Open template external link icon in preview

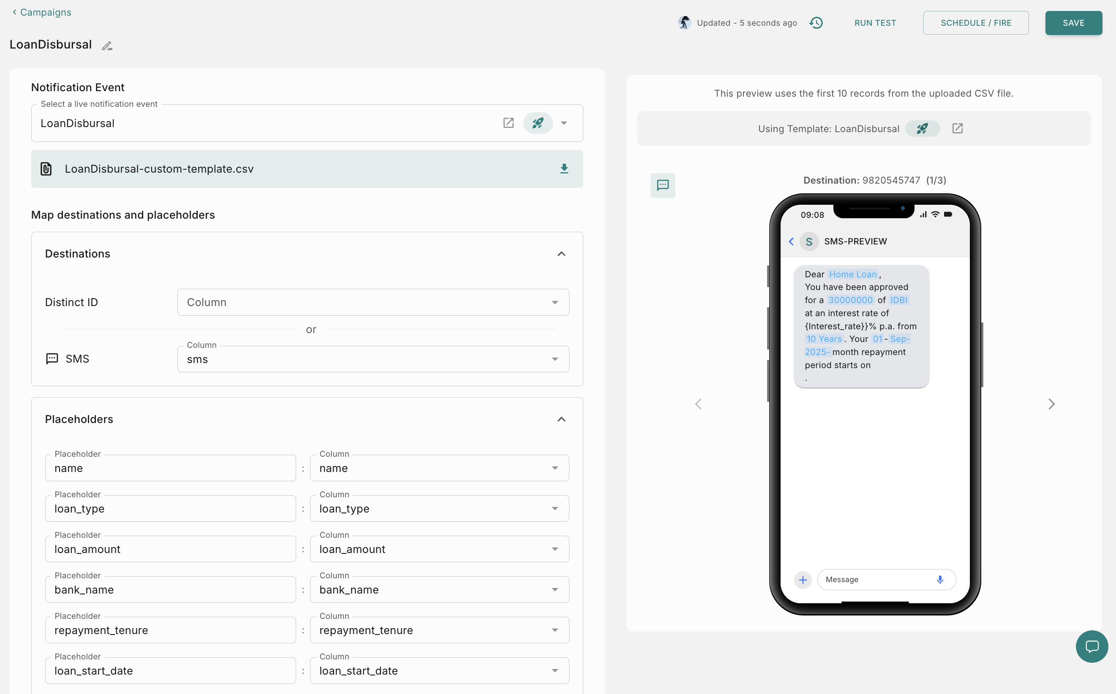(x=957, y=128)
